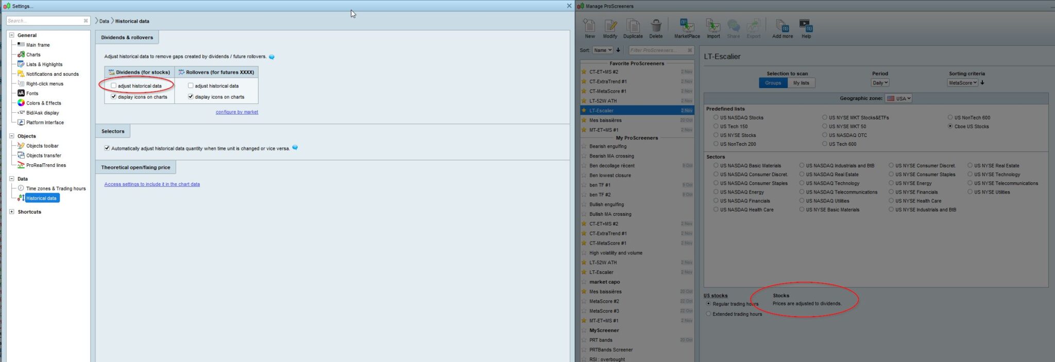The width and height of the screenshot is (1055, 362).
Task: Switch to the Groups tab
Action: coord(773,83)
